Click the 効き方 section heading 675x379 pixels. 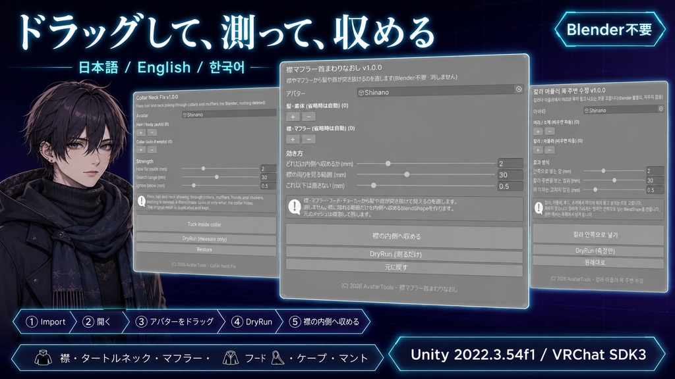point(294,153)
